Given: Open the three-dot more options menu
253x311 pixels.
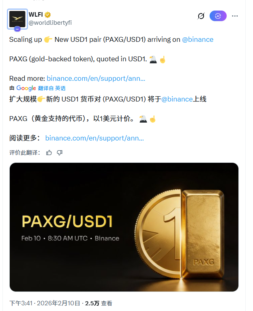Looking at the screenshot, I should coord(235,16).
